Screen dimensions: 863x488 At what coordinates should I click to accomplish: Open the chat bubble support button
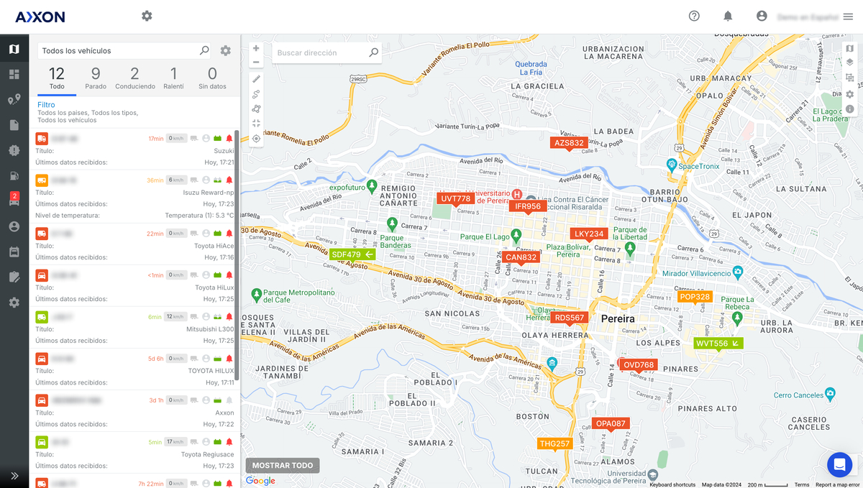[x=839, y=465]
